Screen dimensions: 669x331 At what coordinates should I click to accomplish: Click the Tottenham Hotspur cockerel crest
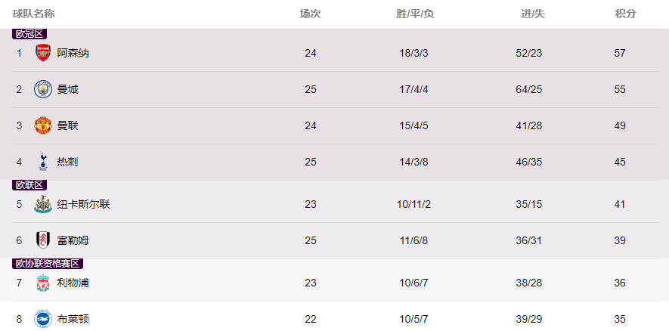(43, 162)
